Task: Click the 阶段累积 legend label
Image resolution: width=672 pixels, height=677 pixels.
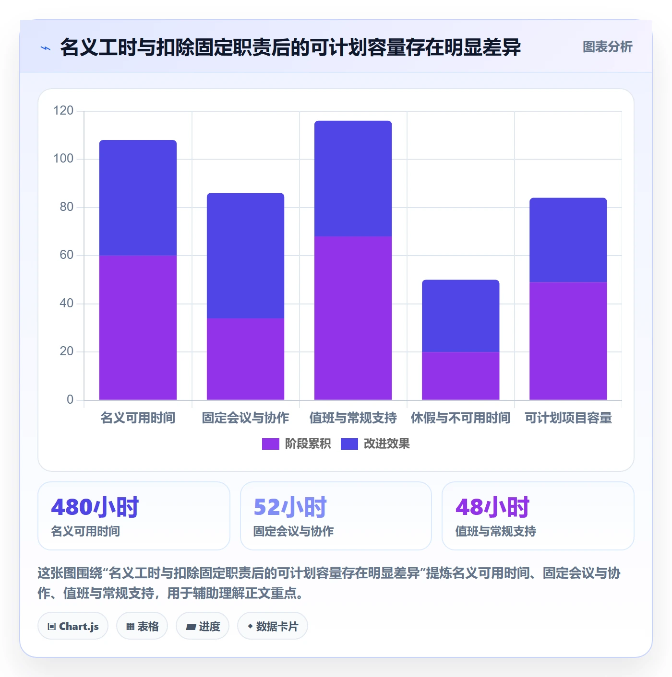Action: [308, 444]
